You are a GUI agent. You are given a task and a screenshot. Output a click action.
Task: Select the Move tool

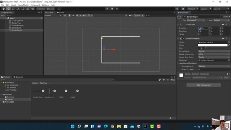click(x=8, y=9)
